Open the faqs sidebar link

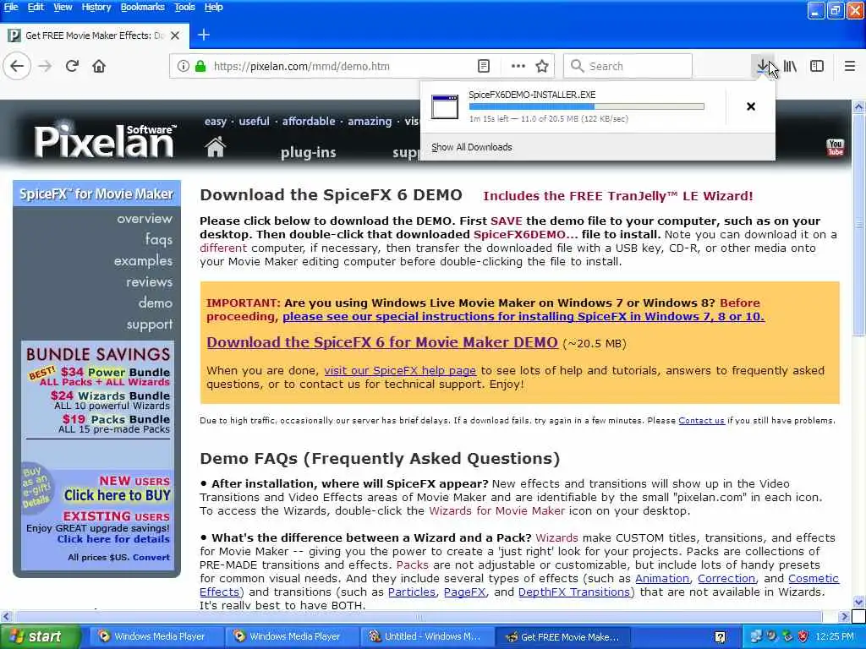tap(159, 239)
